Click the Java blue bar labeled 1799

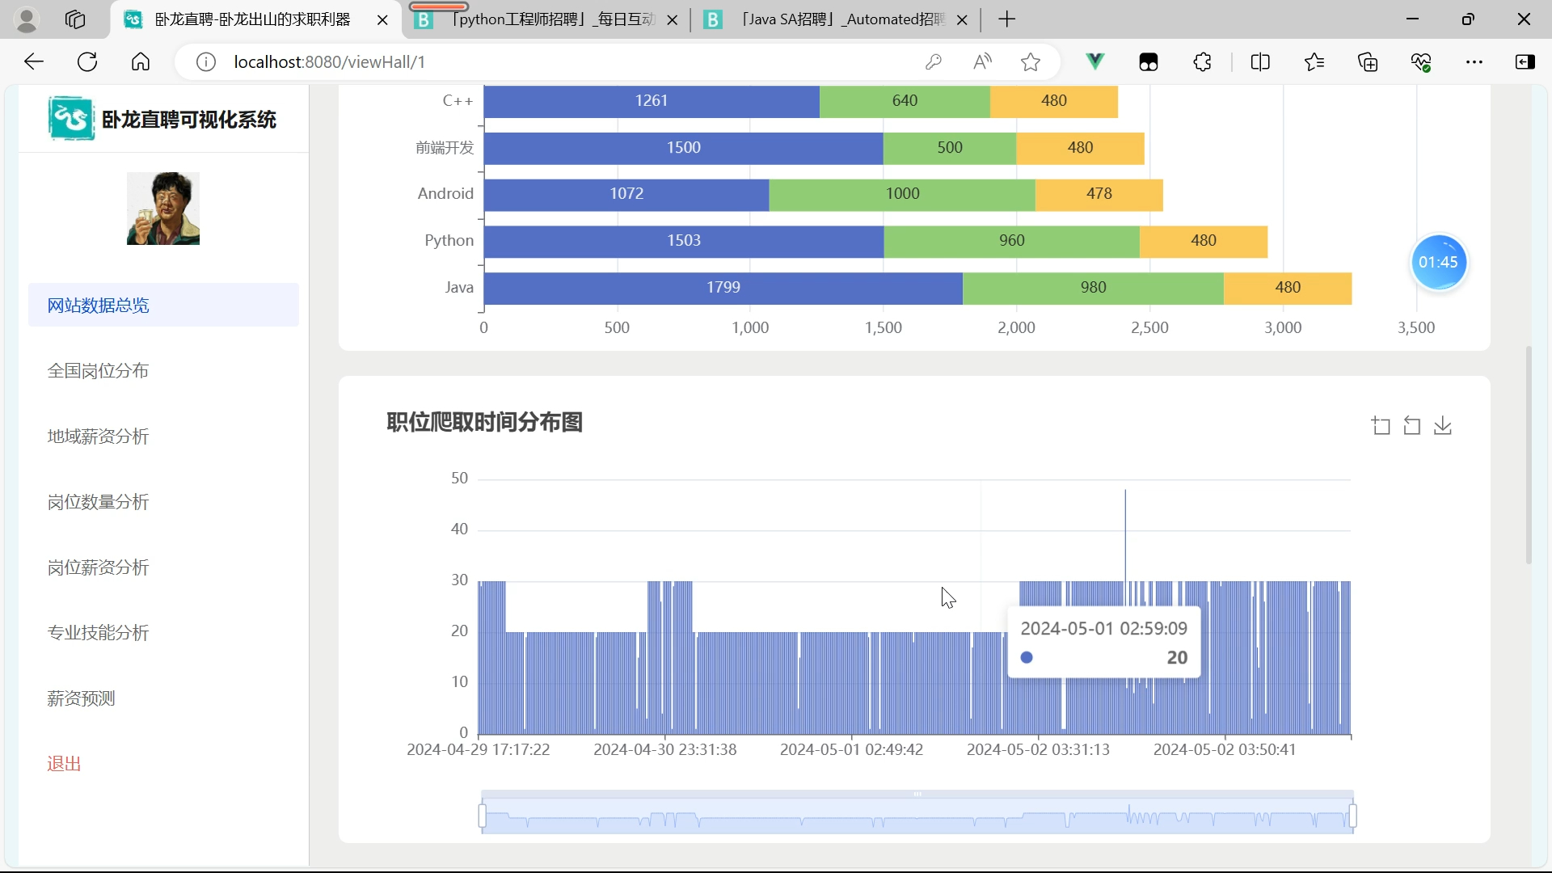pyautogui.click(x=723, y=288)
